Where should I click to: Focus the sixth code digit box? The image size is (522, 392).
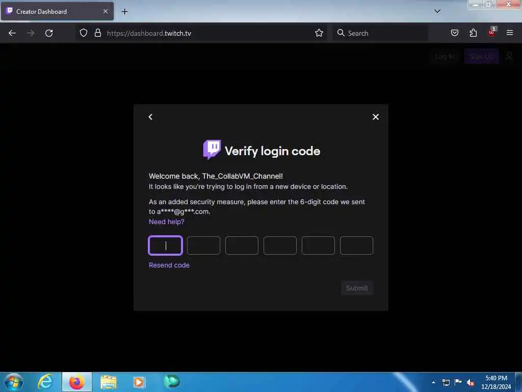tap(356, 246)
